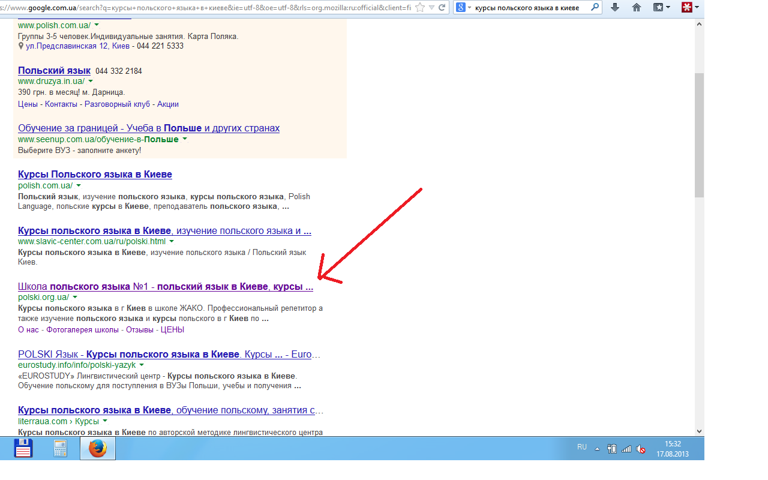This screenshot has width=768, height=480.
Task: Click the map pin icon by Предславинская
Action: tap(21, 46)
